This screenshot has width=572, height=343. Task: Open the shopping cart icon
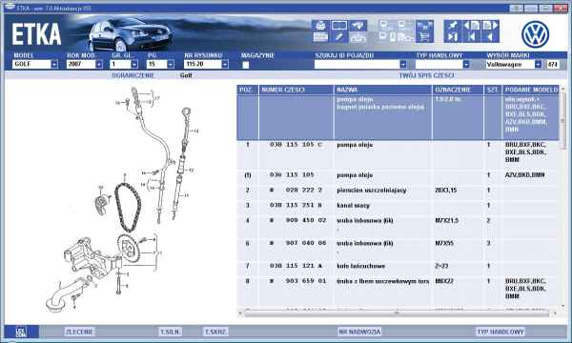click(424, 37)
